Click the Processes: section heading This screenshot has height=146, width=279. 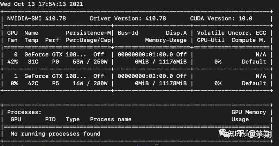pos(24,112)
